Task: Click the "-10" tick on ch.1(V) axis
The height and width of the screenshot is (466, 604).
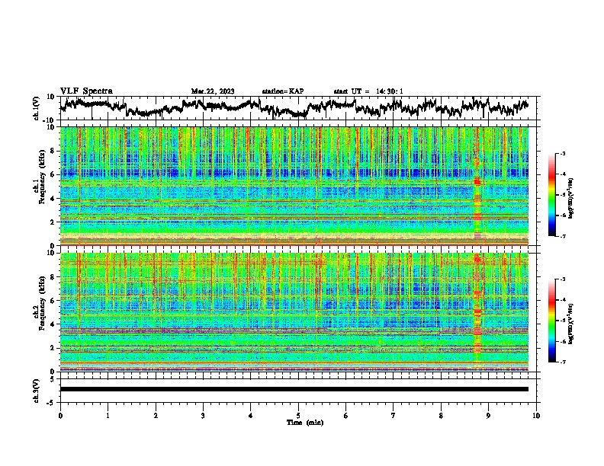Action: 49,120
